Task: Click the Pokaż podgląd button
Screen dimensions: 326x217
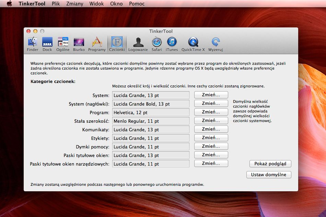Action: coord(270,164)
